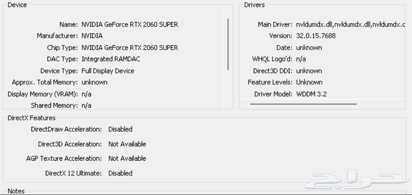Click the DirectX 12 Ultimate Disabled status
The image size is (412, 195).
[x=120, y=173]
